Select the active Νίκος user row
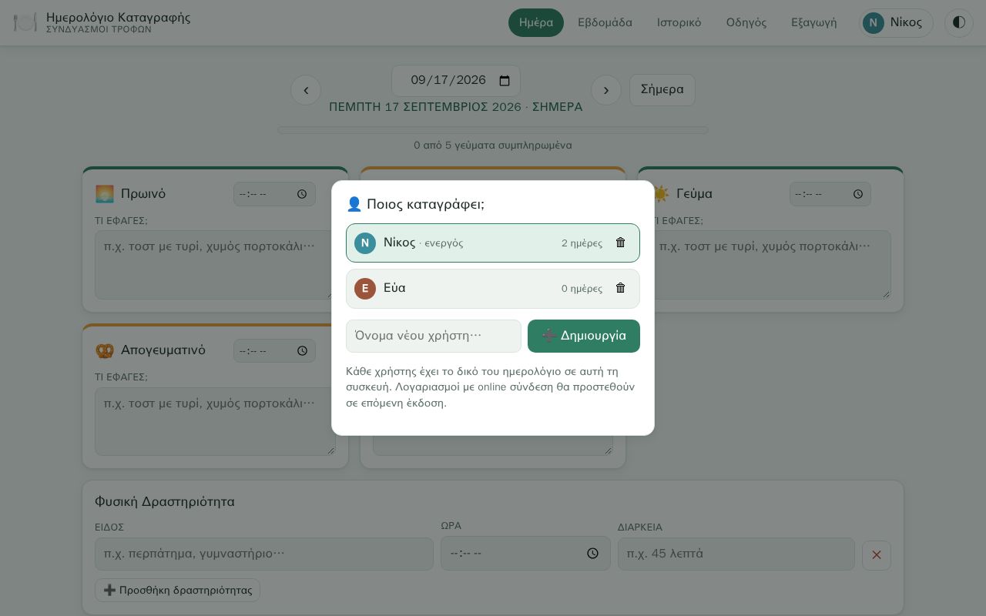986x616 pixels. (x=493, y=243)
